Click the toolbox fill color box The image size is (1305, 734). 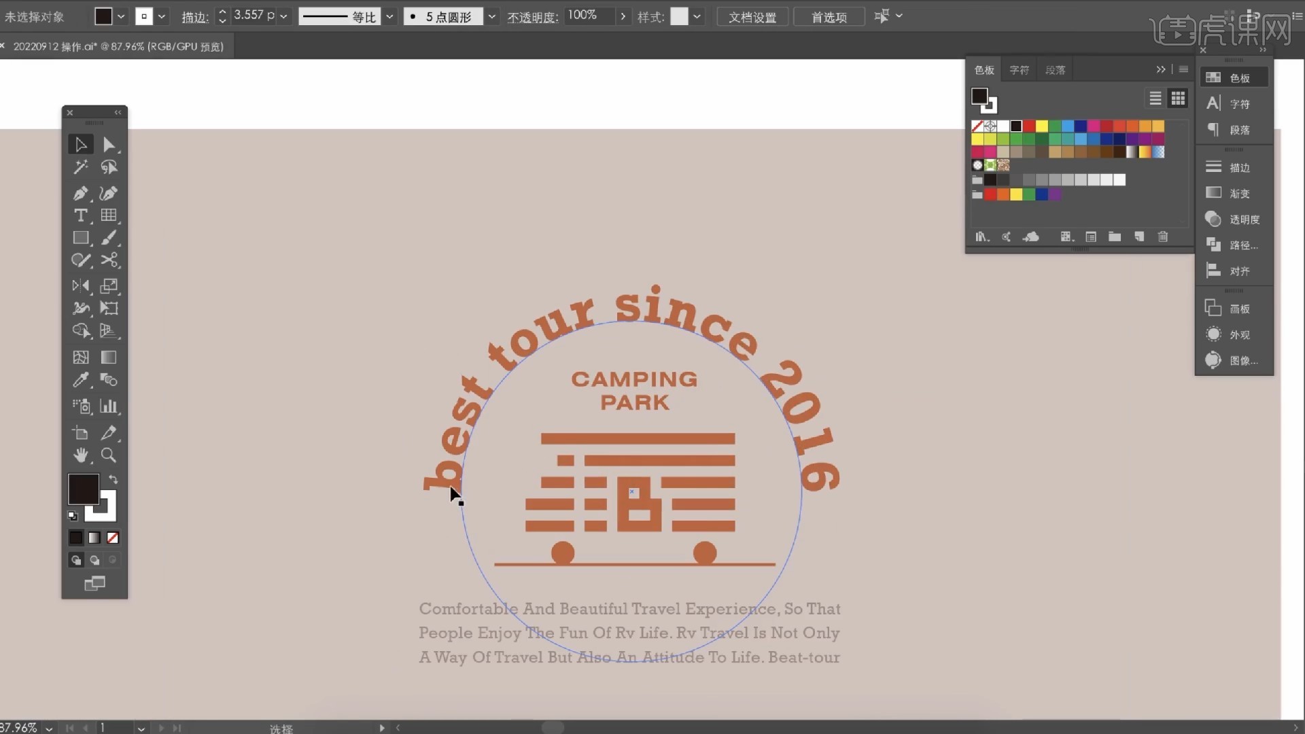click(x=84, y=489)
